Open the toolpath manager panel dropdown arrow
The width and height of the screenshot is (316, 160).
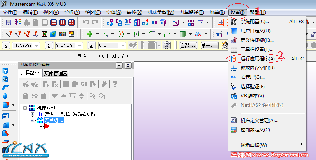tap(119, 65)
